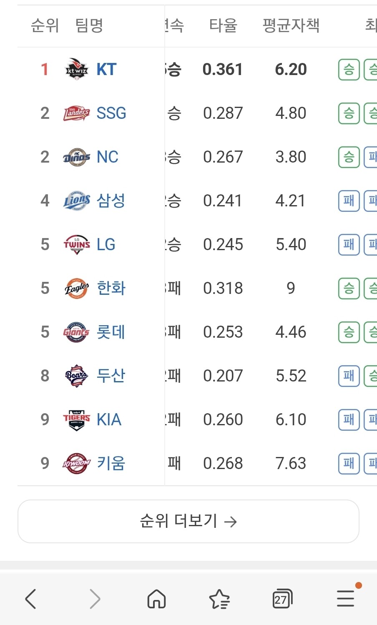Image resolution: width=377 pixels, height=625 pixels.
Task: Tap the Samsung Lions logo
Action: click(x=77, y=201)
